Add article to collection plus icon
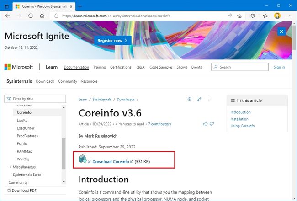The height and width of the screenshot is (201, 297). coord(190,99)
